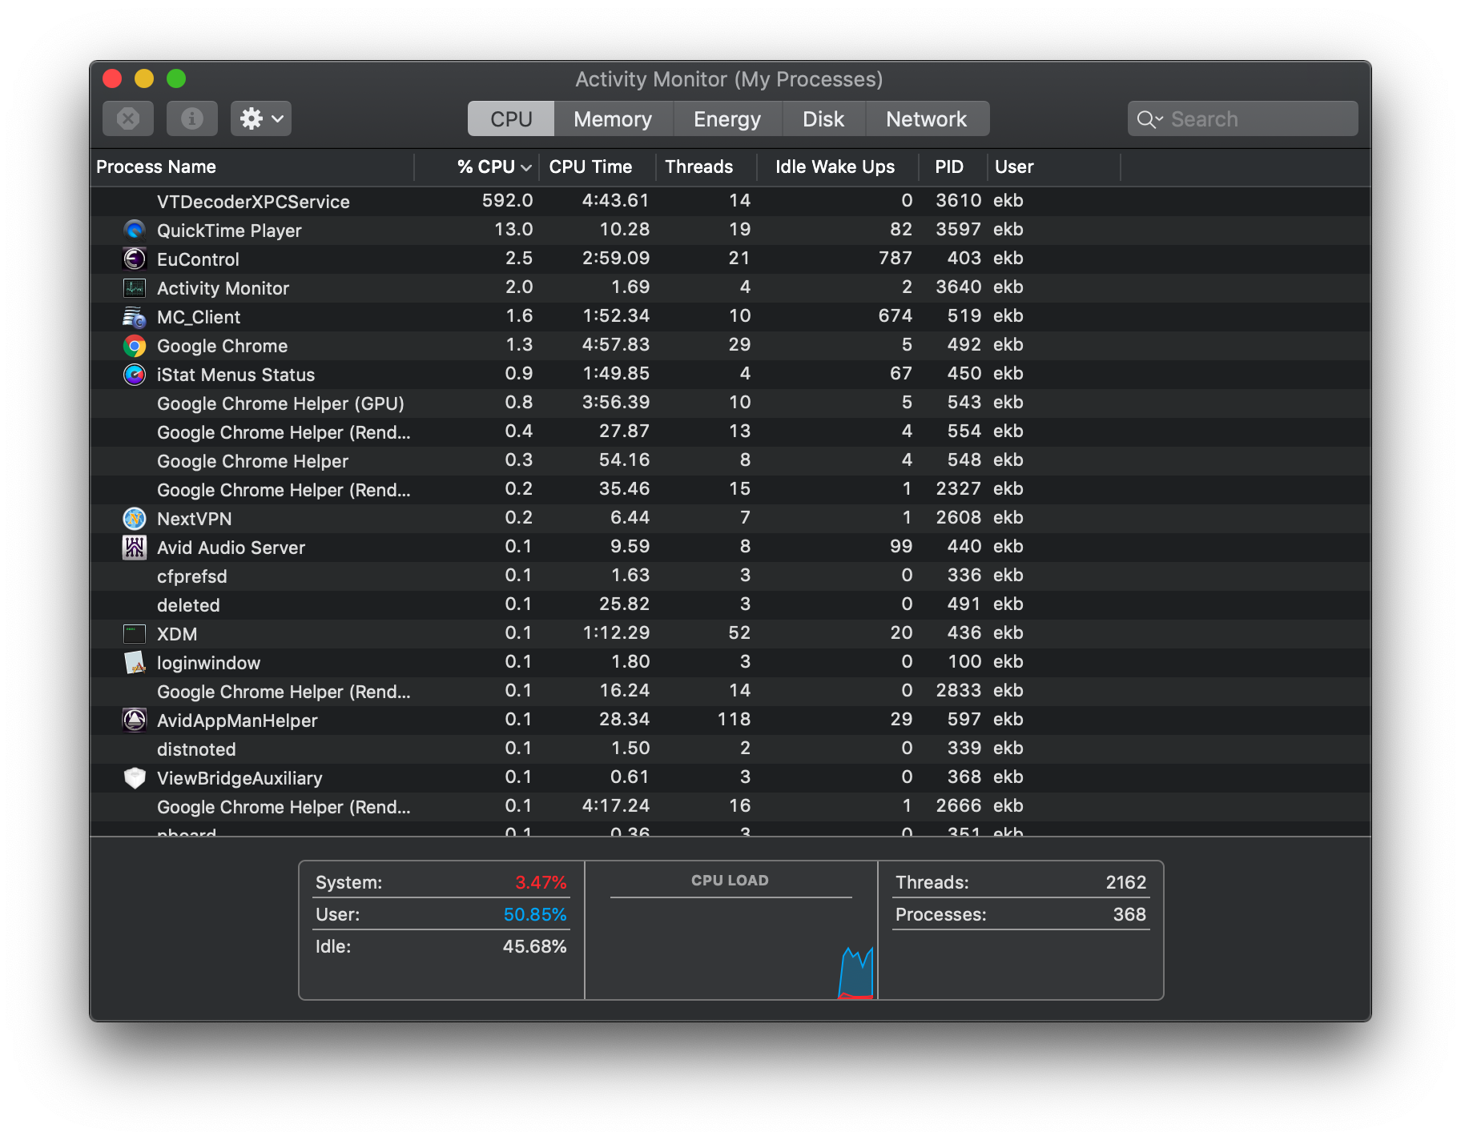Viewport: 1461px width, 1140px height.
Task: Minimize the Activity Monitor window
Action: pos(144,78)
